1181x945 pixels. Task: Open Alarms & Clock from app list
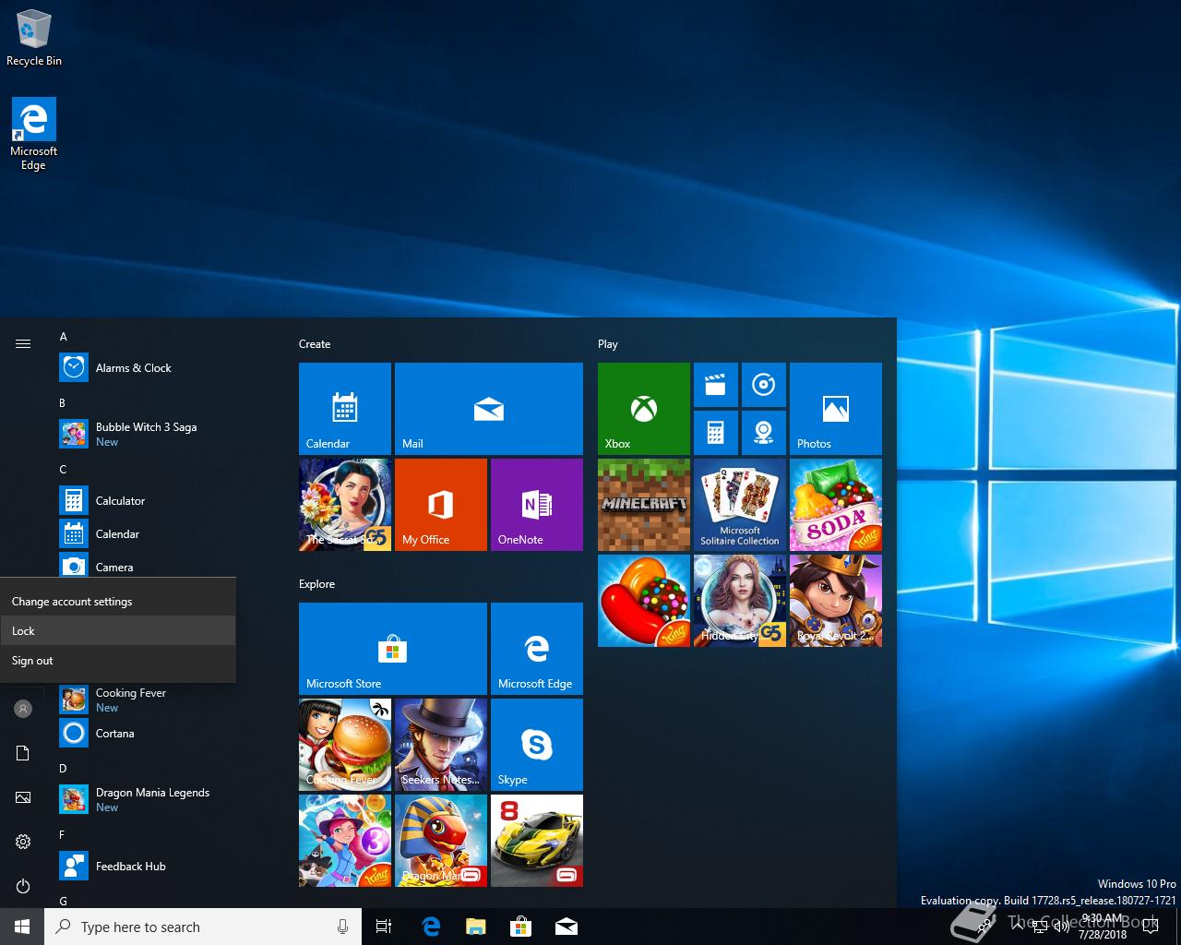164,368
